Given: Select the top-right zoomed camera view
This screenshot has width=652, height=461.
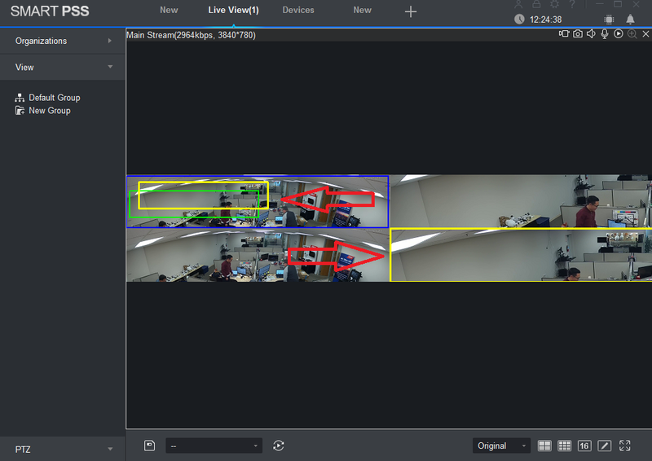Looking at the screenshot, I should pos(521,201).
